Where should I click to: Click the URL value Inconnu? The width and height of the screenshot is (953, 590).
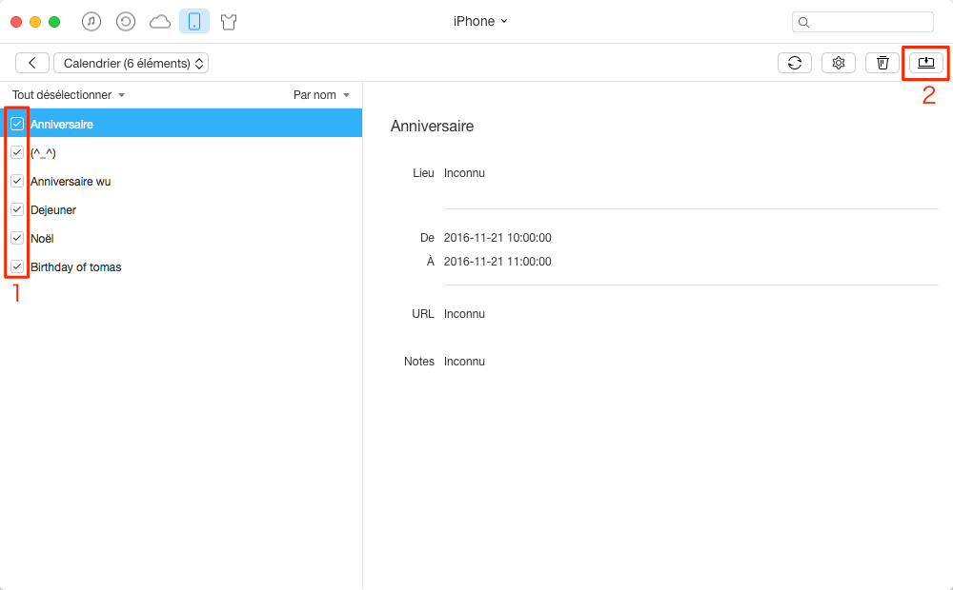point(464,314)
